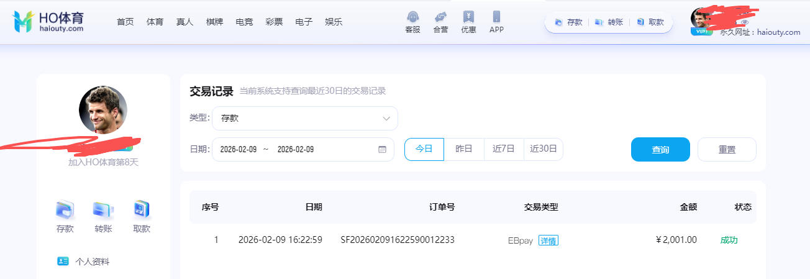Expand the 类型 dropdown showing 存款
The image size is (810, 279).
[x=304, y=118]
